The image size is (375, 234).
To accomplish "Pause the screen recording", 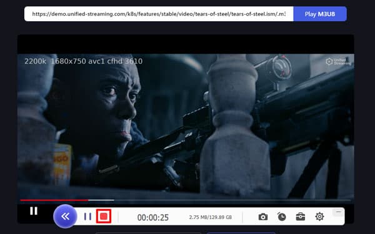I will pyautogui.click(x=87, y=217).
